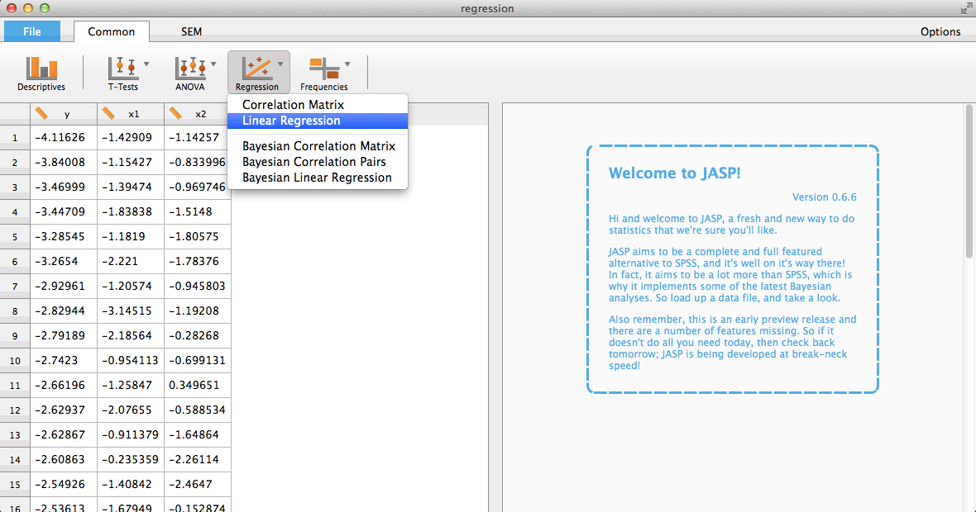Click cell with value -2.7423
Screen dimensions: 976x512
tap(64, 360)
